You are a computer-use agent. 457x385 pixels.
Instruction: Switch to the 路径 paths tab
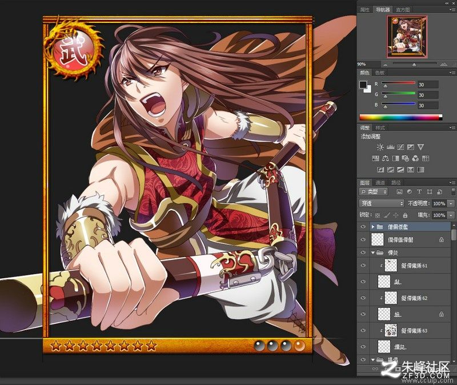(x=396, y=183)
